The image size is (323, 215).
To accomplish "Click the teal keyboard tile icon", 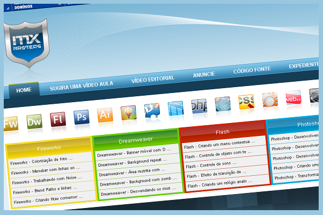I will pyautogui.click(x=223, y=104).
